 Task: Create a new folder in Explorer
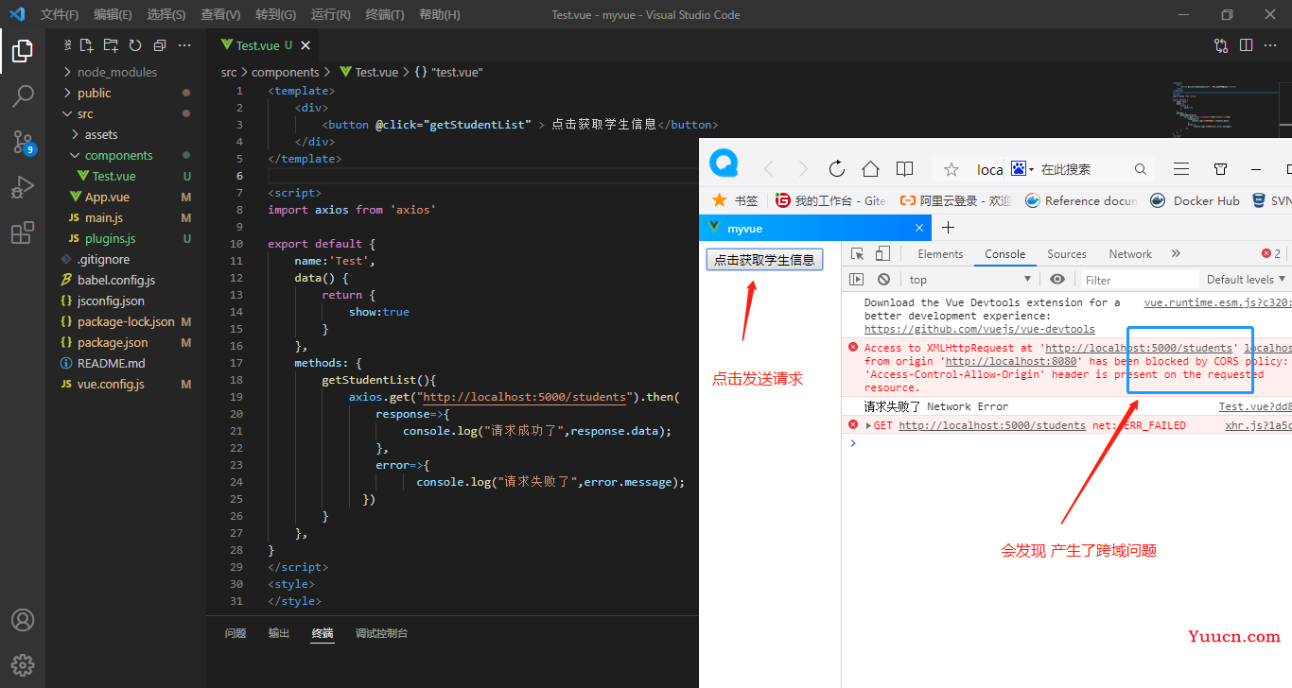point(111,45)
